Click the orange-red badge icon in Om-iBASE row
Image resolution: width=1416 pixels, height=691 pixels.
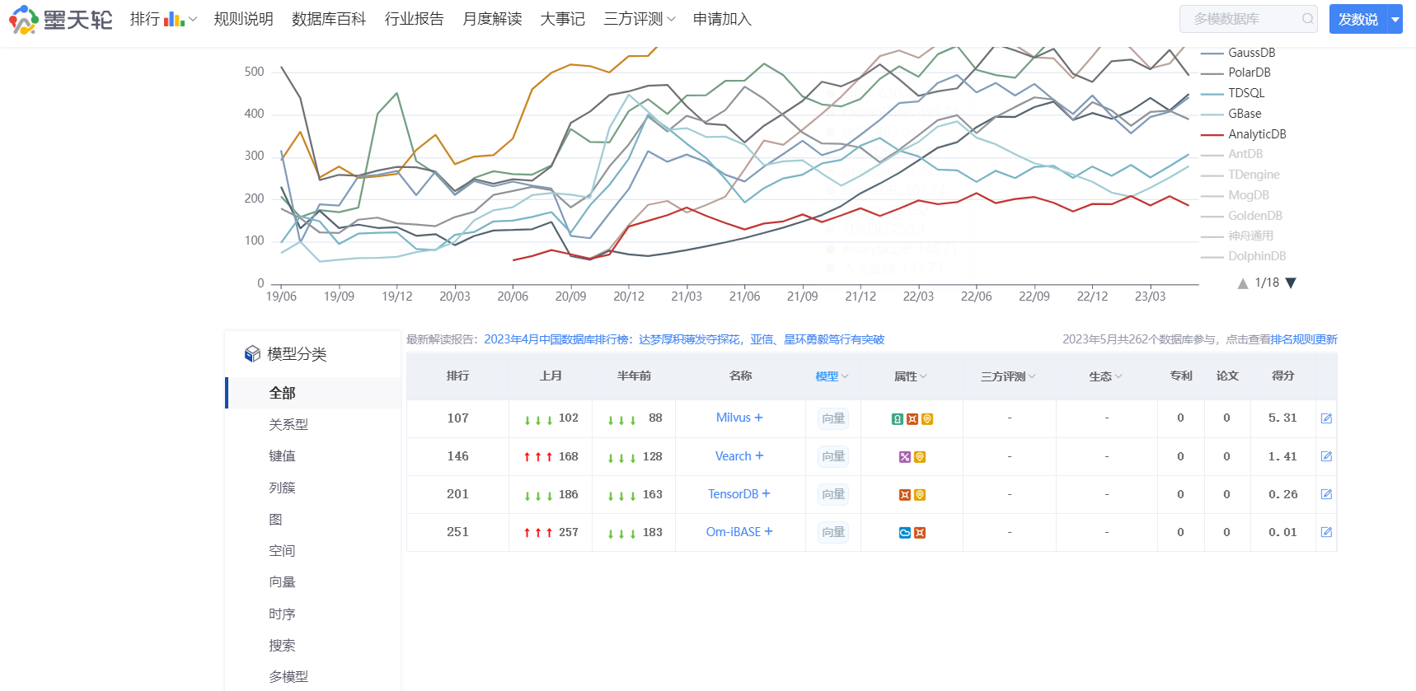pyautogui.click(x=920, y=533)
